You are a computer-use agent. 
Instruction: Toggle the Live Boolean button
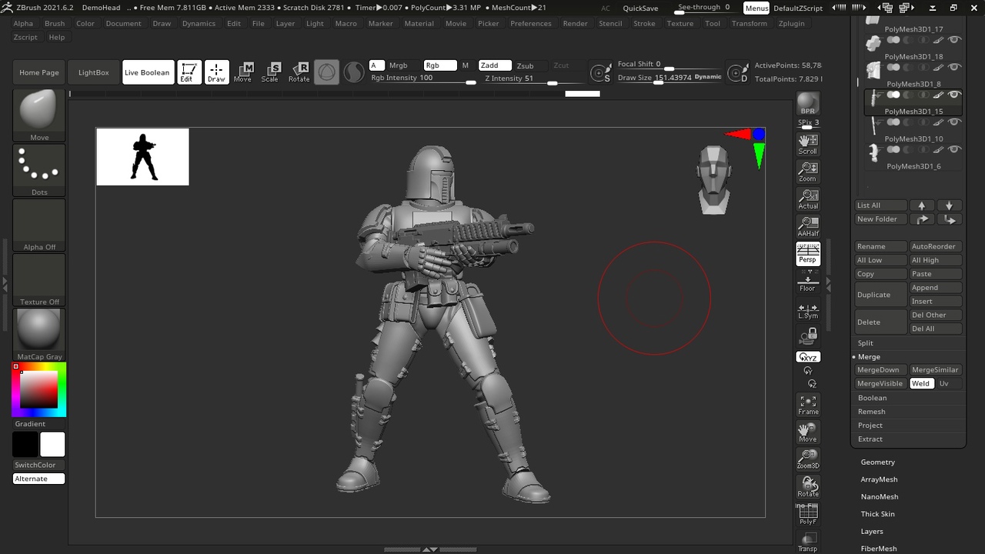pos(147,72)
